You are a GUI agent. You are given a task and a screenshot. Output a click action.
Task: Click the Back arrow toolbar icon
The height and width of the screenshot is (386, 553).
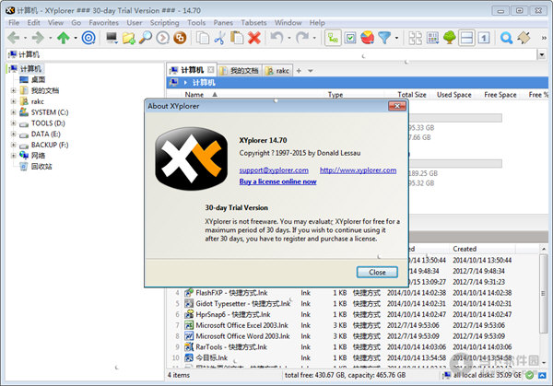tap(14, 38)
